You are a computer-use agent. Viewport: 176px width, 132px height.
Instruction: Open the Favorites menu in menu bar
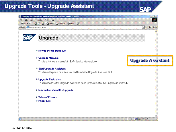click(x=39, y=20)
